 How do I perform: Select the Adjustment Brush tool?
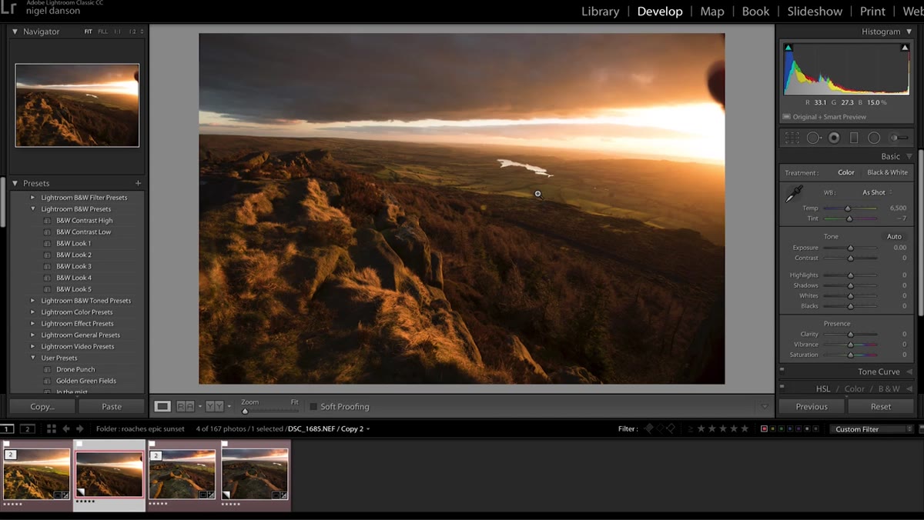tap(899, 138)
